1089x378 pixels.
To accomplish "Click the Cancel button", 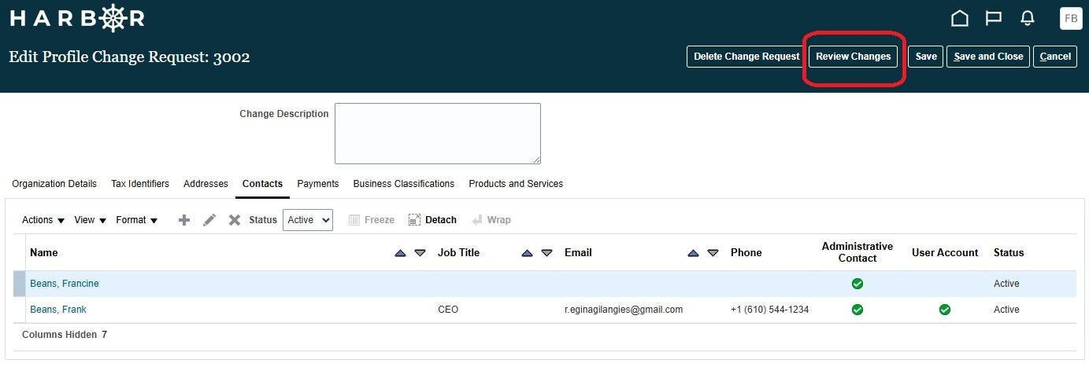I will [1055, 57].
